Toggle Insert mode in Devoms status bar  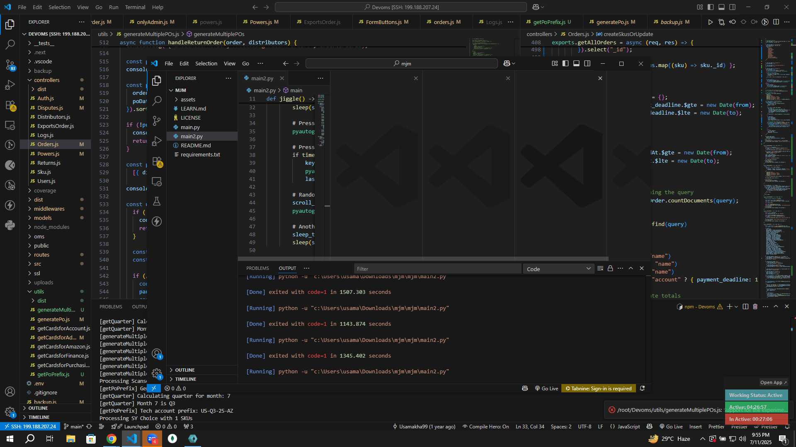point(695,427)
